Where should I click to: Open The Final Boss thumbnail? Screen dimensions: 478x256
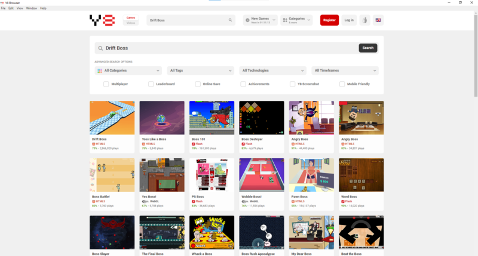click(x=162, y=233)
